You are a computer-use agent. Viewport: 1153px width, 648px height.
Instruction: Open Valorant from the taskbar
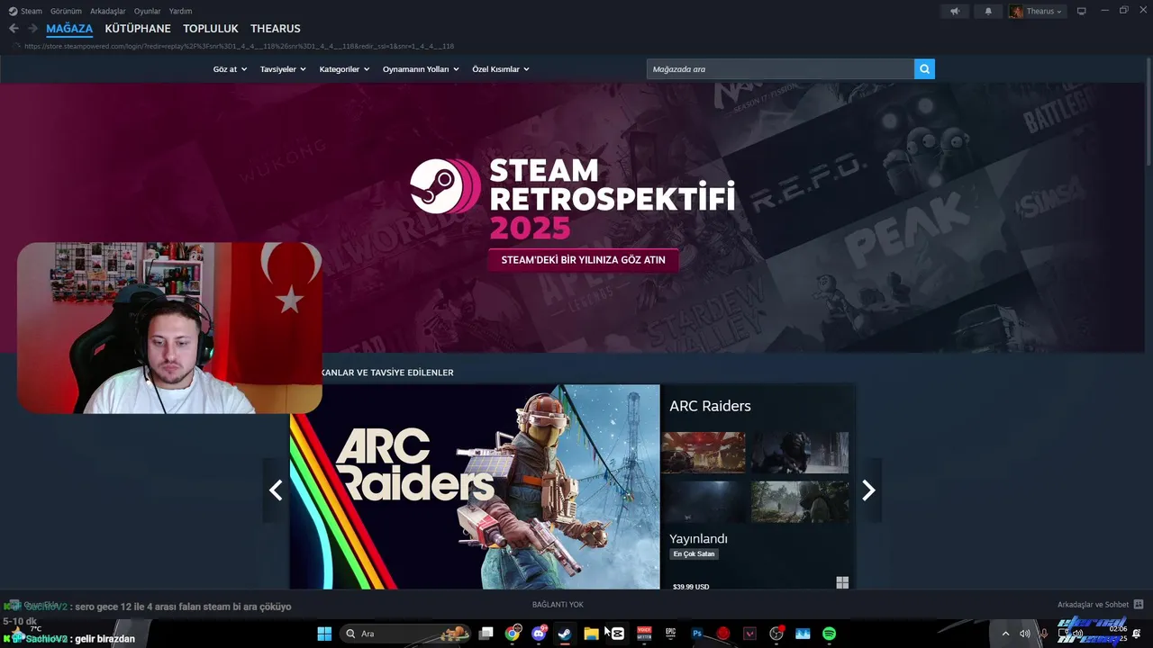(749, 634)
